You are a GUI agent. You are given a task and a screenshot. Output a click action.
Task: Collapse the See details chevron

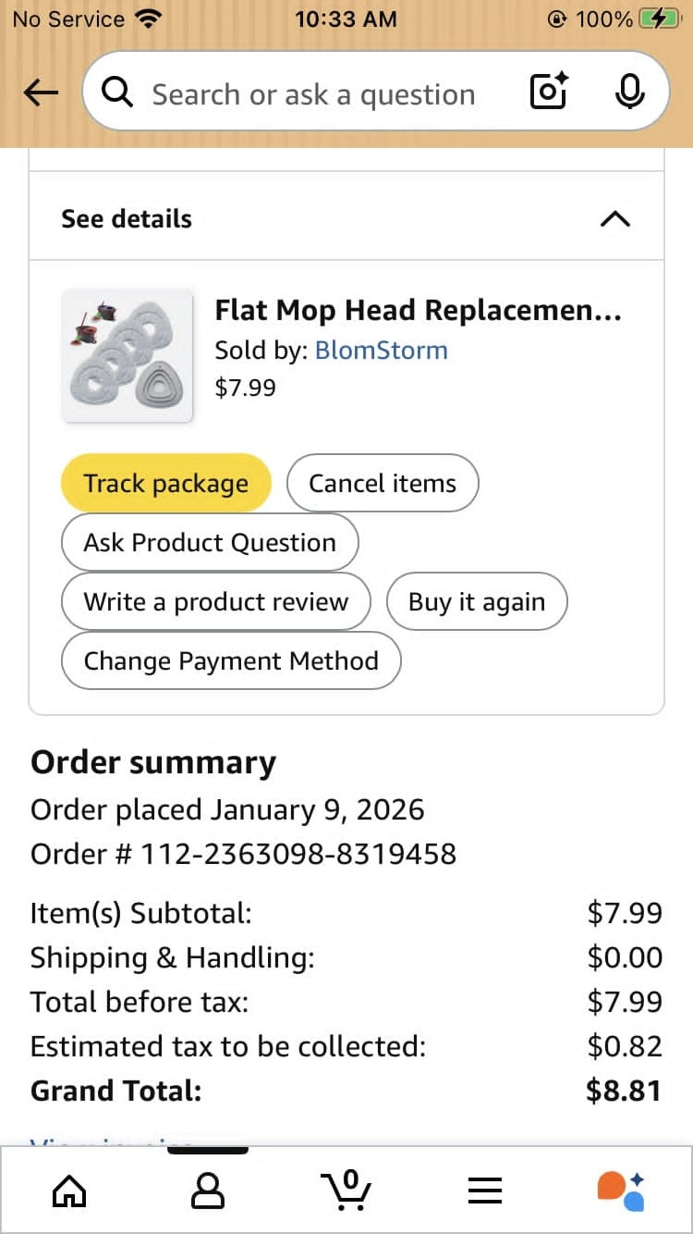[615, 219]
